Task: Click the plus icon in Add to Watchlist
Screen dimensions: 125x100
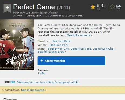Action: (42, 61)
